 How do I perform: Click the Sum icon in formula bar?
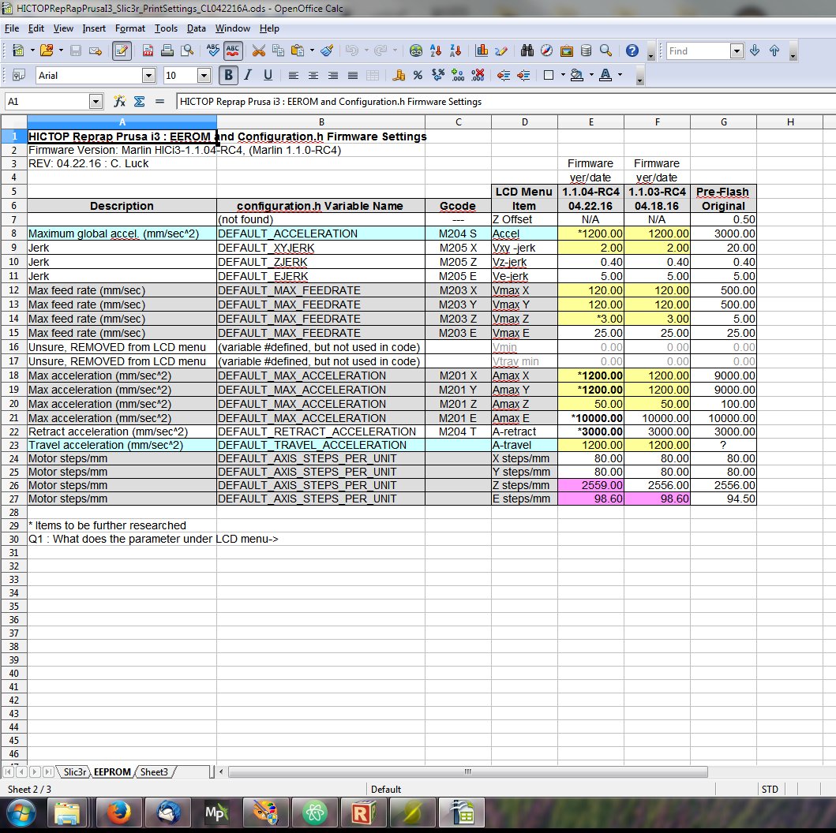139,102
